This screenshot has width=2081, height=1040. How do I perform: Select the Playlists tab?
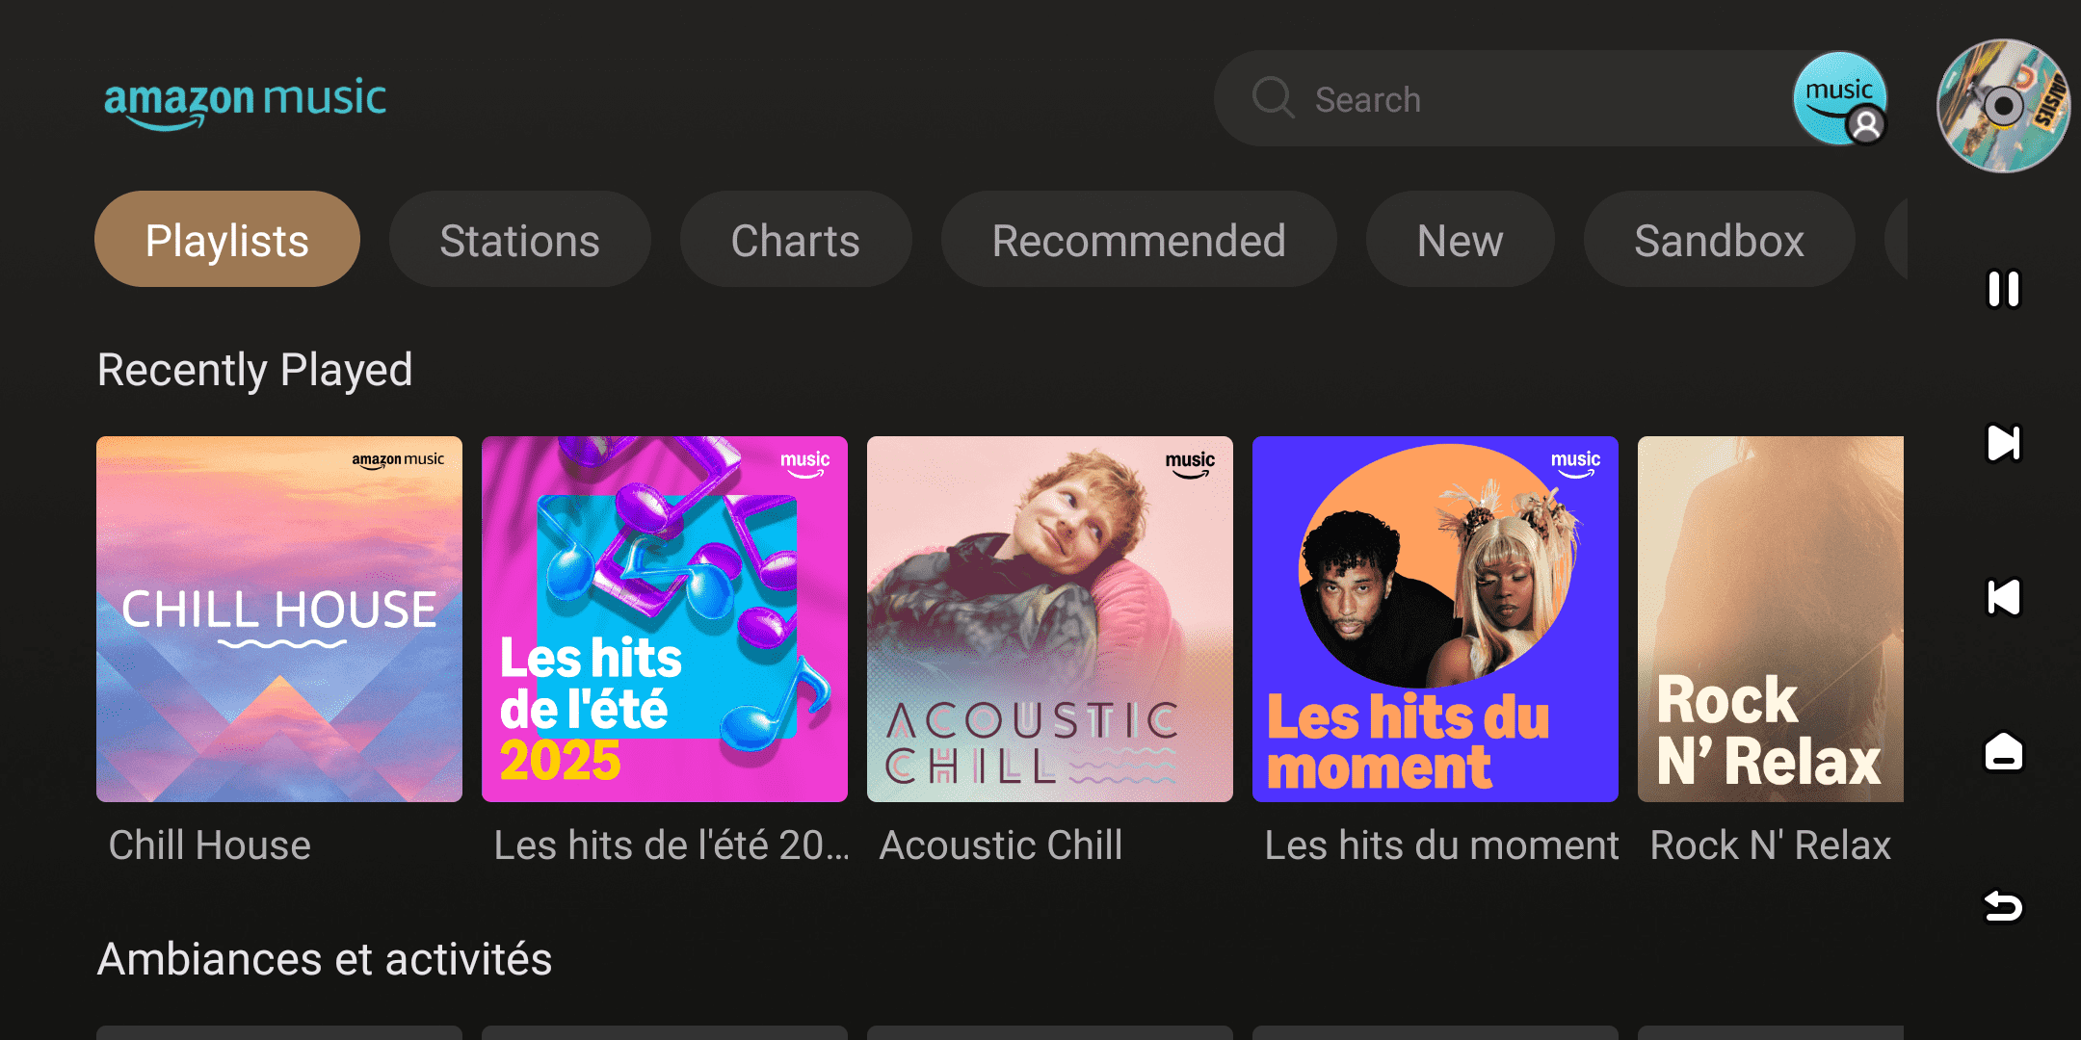click(x=227, y=240)
